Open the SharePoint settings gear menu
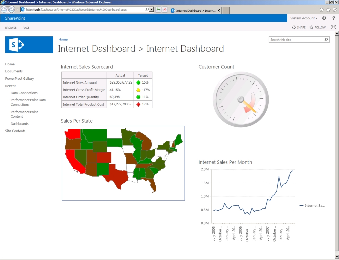339x260 pixels. (324, 18)
